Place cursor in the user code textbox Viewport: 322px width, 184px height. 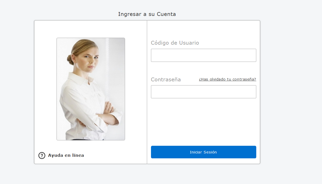203,55
